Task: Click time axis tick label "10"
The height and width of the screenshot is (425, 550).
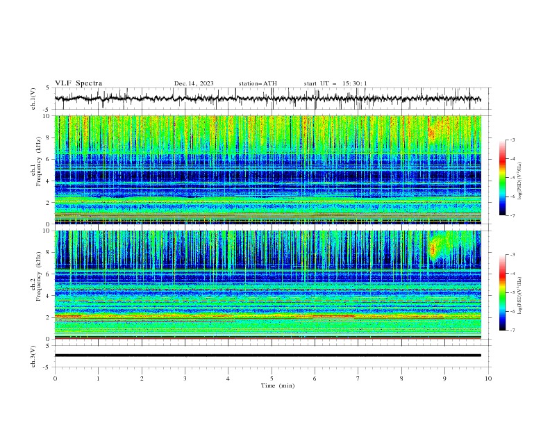Action: click(x=488, y=378)
